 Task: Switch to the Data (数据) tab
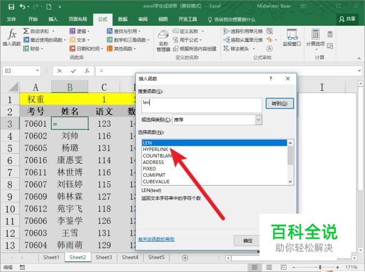[x=122, y=19]
